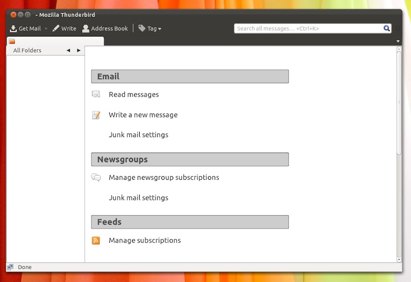Open the Get Mail dropdown arrow
Image resolution: width=411 pixels, height=282 pixels.
[46, 29]
